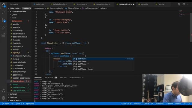Click the Ln 21, Col 31 status indicator

[x=126, y=104]
